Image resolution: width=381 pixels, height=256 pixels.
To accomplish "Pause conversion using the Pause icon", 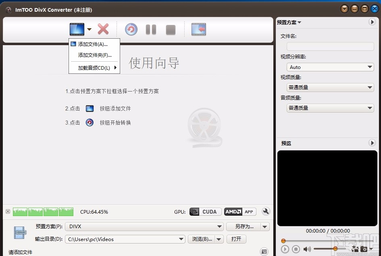I will [x=151, y=29].
